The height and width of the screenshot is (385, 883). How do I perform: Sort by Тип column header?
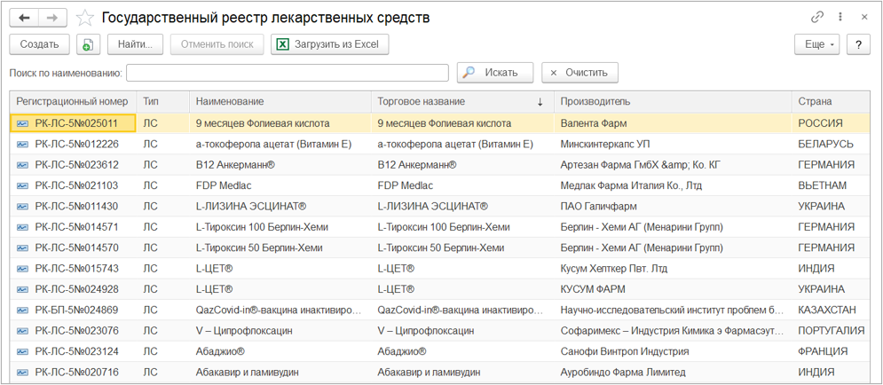click(163, 101)
